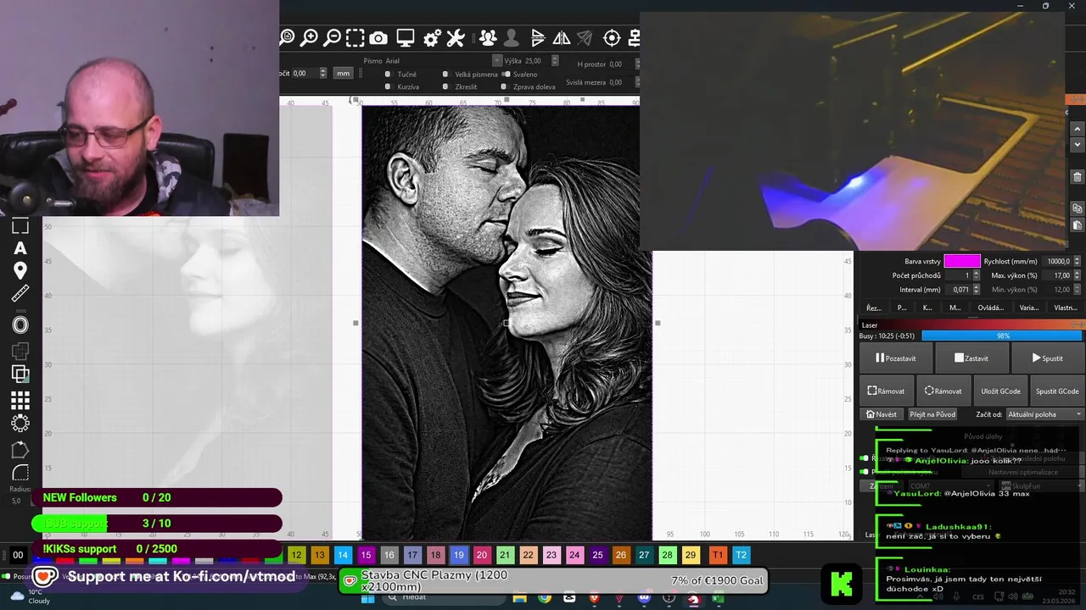This screenshot has height=610, width=1086.
Task: Select the Boolean overlapping squares tool
Action: pyautogui.click(x=20, y=373)
